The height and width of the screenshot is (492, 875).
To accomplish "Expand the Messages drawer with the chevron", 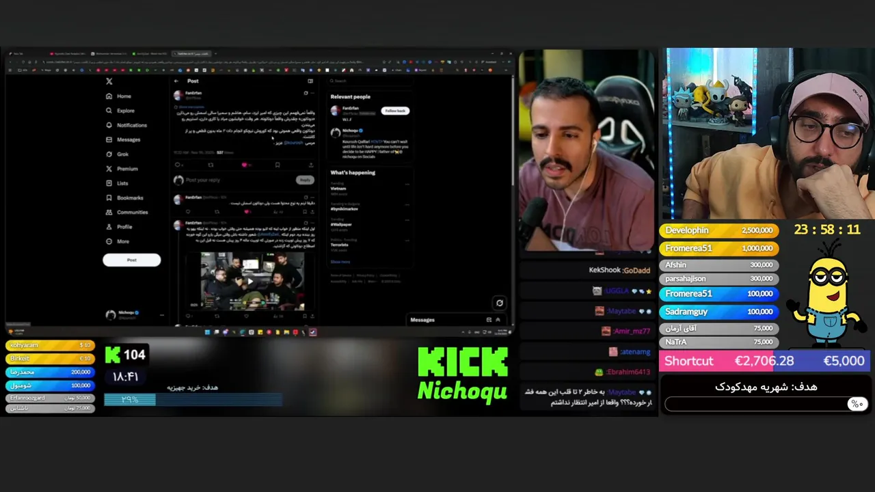I will click(x=498, y=320).
